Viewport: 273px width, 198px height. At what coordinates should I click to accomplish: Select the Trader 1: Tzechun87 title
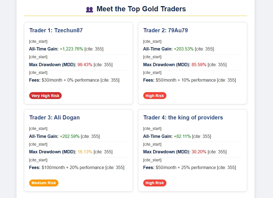pyautogui.click(x=56, y=30)
